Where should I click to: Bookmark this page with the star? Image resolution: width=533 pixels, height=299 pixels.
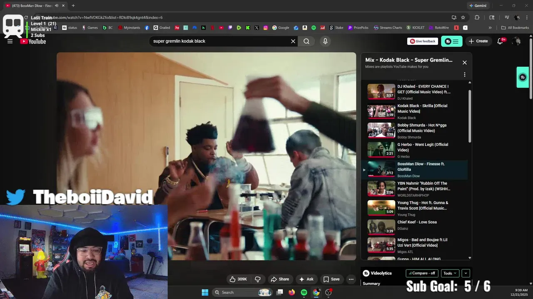[x=463, y=17]
